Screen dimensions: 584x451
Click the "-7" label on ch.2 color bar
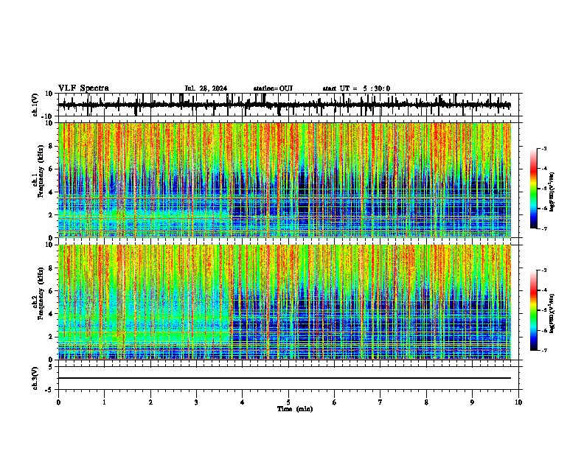tap(543, 350)
